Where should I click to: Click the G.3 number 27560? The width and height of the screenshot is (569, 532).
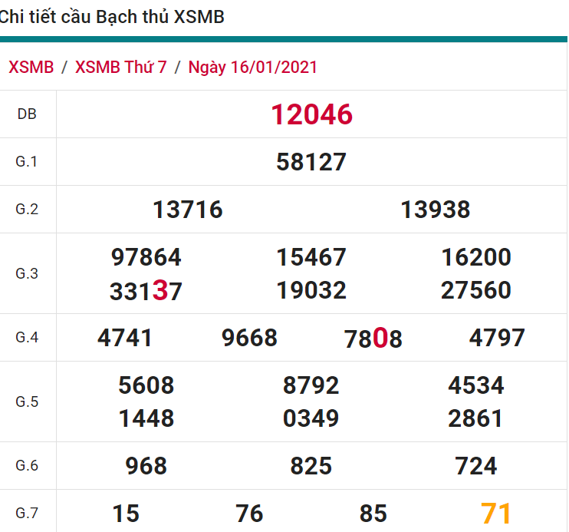pyautogui.click(x=476, y=291)
